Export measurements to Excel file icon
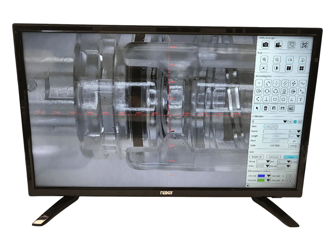Screen dimensions: 325x244 (x=291, y=109)
